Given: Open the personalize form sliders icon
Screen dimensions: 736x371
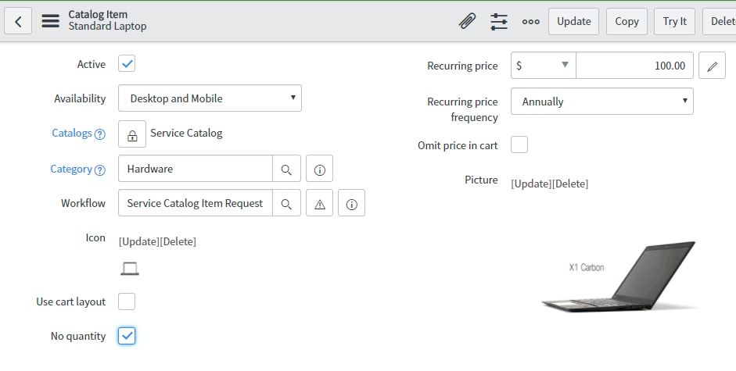Looking at the screenshot, I should point(499,21).
